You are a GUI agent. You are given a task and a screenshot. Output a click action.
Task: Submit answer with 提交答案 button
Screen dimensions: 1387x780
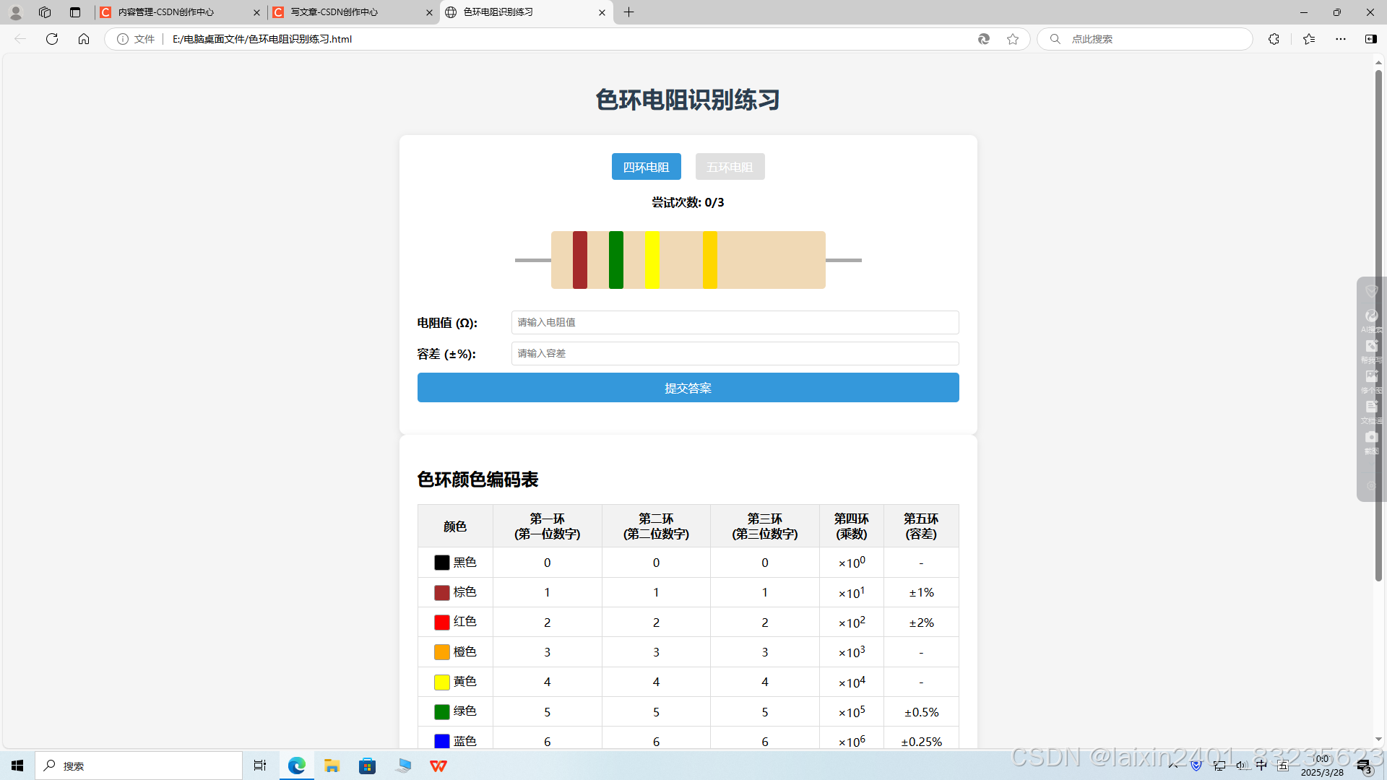click(x=688, y=388)
